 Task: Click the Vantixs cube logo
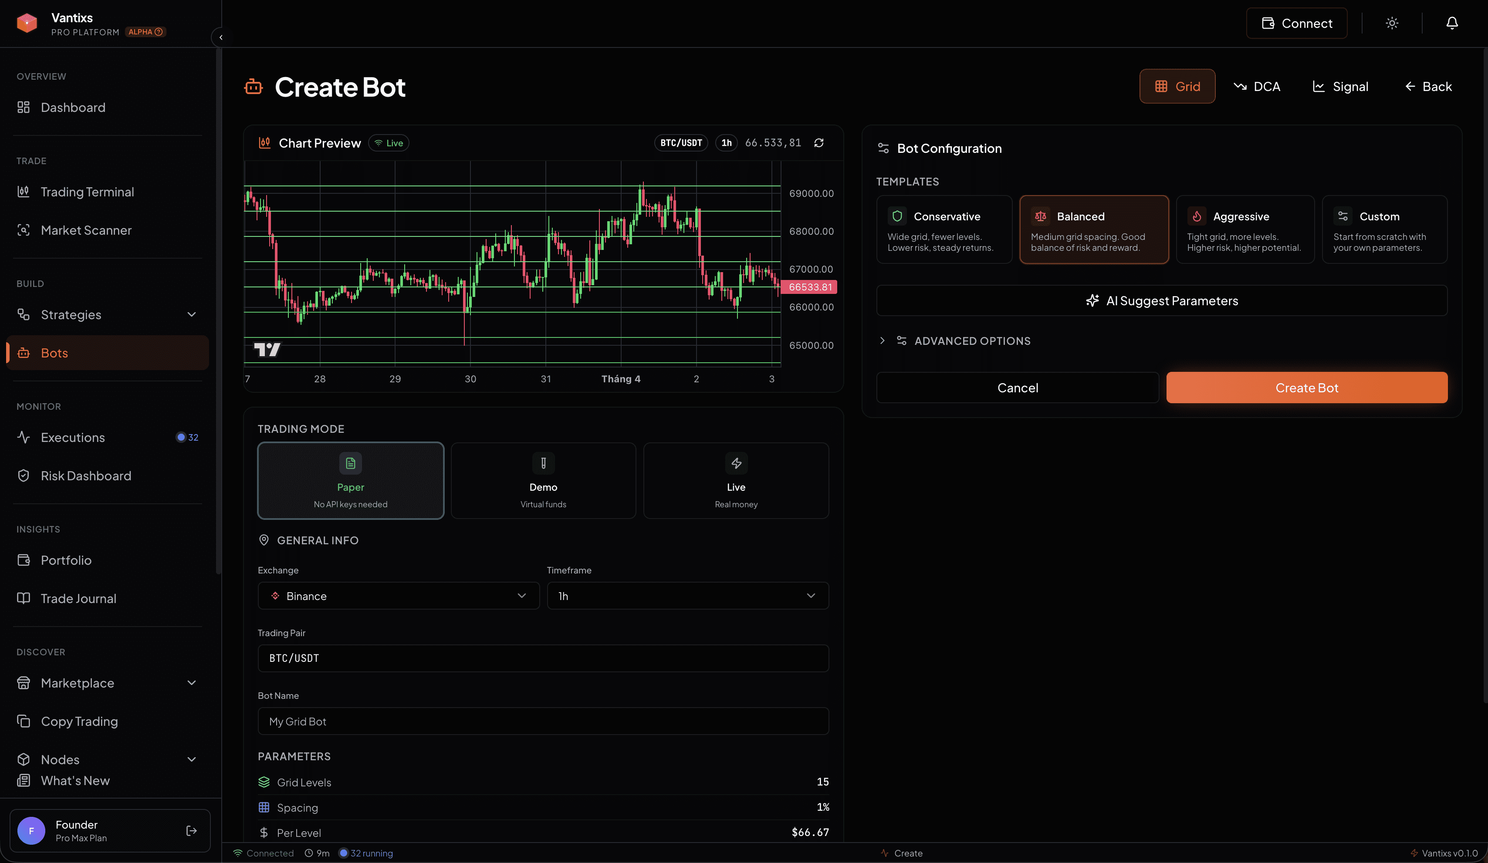pyautogui.click(x=27, y=23)
